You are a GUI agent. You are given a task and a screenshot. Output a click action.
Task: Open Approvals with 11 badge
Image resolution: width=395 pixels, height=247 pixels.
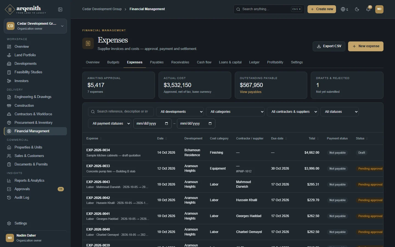click(35, 189)
